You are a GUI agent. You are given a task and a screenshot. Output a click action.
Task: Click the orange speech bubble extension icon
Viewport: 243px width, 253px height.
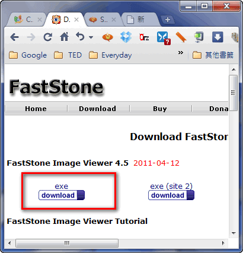point(108,37)
